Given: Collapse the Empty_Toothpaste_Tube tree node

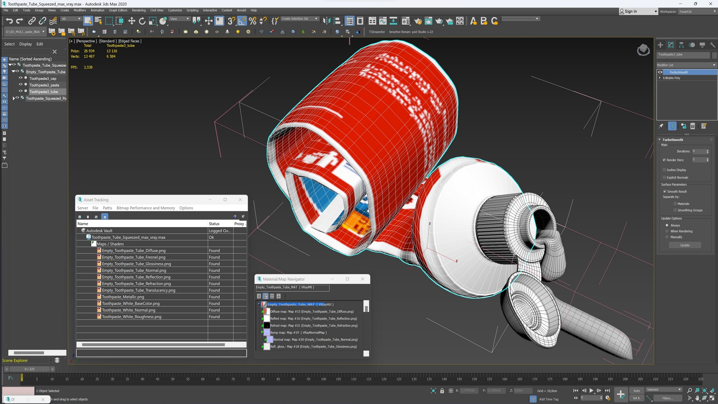Looking at the screenshot, I should (13, 71).
